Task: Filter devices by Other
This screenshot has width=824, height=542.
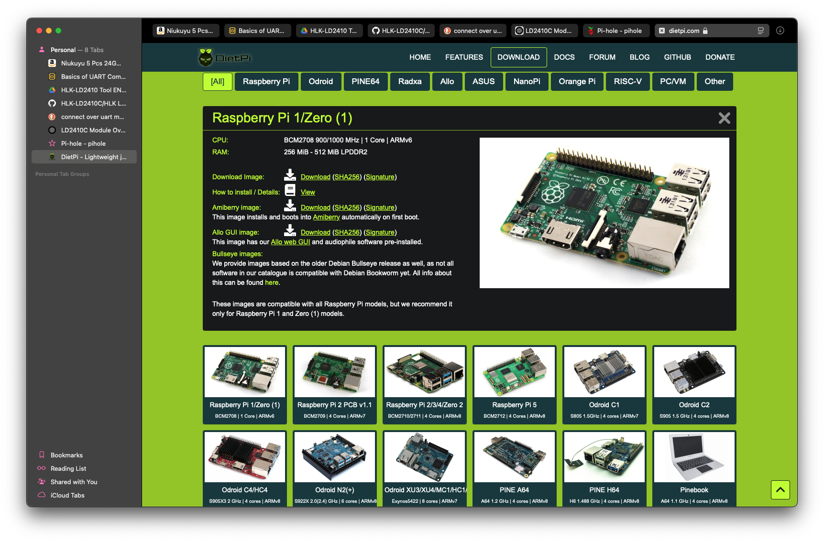Action: [715, 82]
